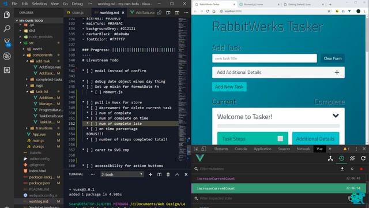Image resolution: width=369 pixels, height=208 pixels.
Task: Show the Complete tasks list
Action: (329, 102)
